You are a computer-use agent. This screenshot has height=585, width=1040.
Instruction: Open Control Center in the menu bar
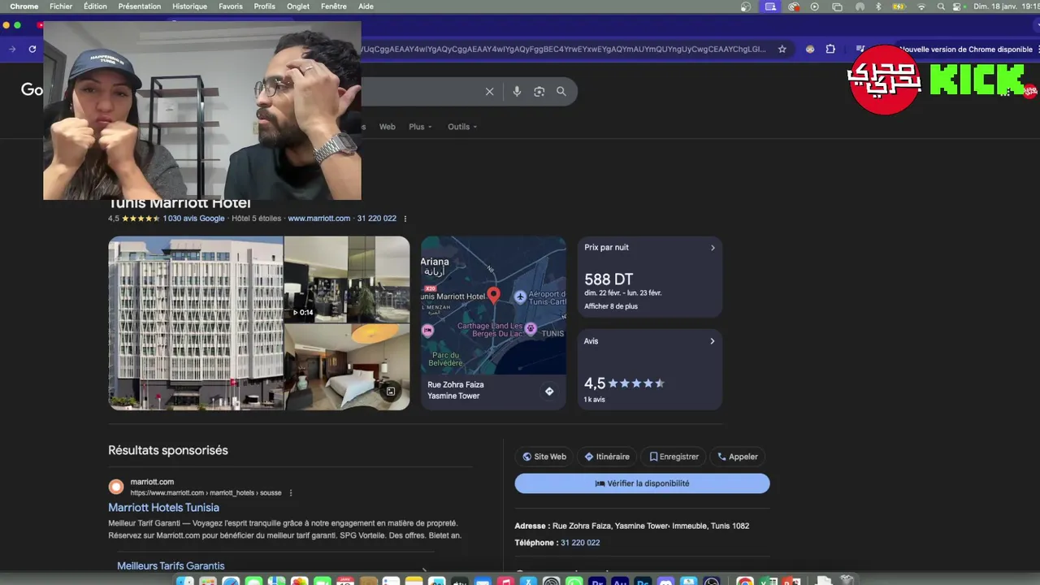coord(959,6)
